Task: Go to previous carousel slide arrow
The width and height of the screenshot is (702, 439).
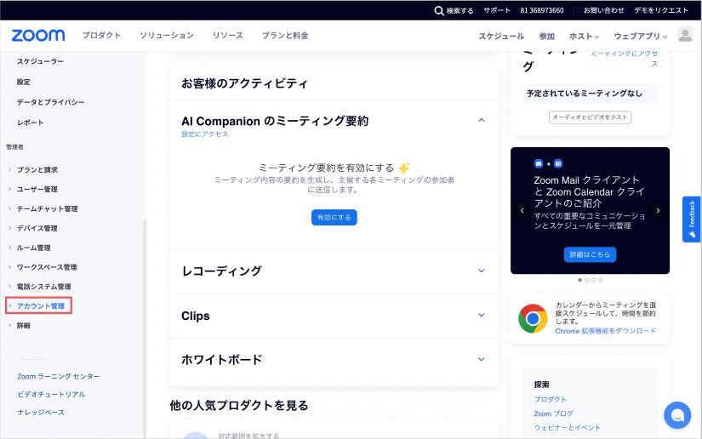Action: coord(522,210)
